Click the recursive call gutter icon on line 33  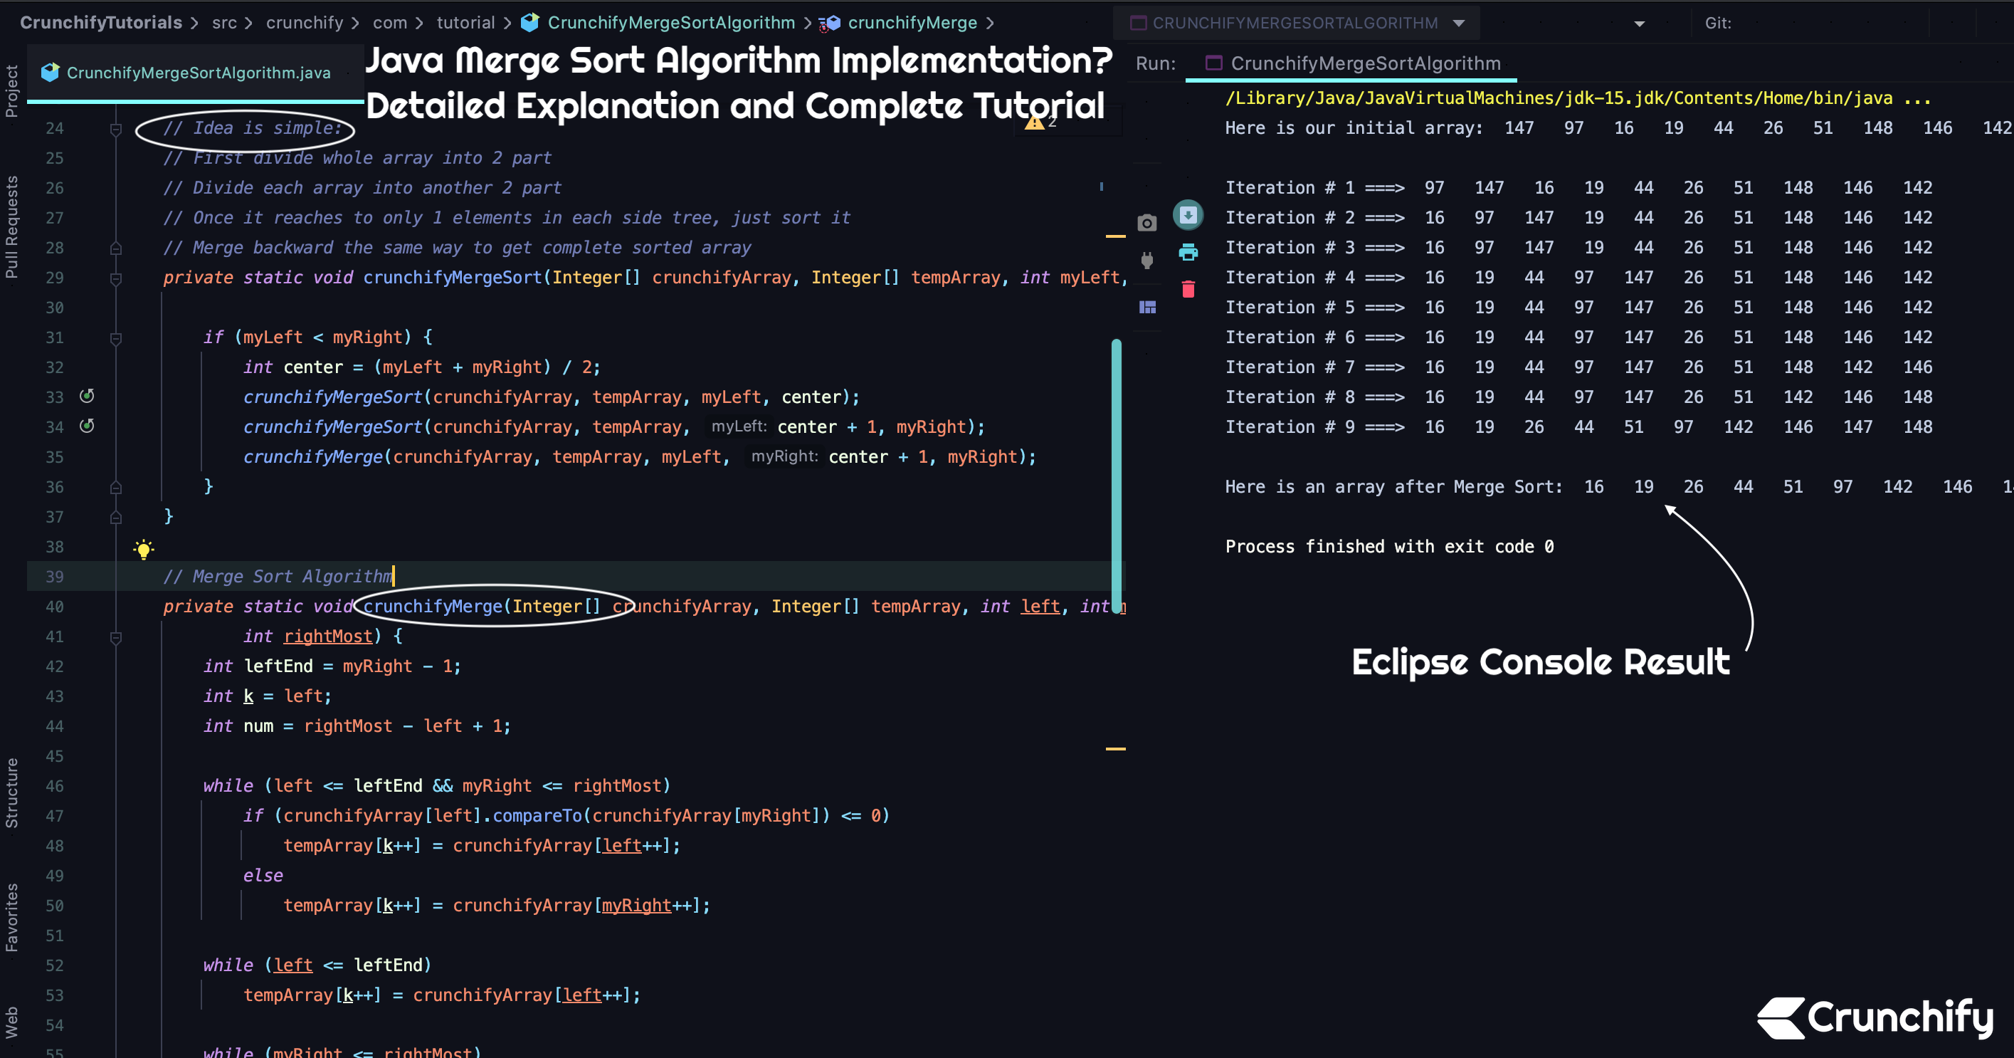coord(87,397)
